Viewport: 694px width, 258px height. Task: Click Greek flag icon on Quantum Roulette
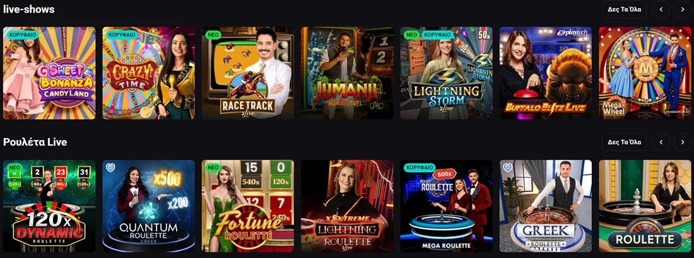[110, 167]
